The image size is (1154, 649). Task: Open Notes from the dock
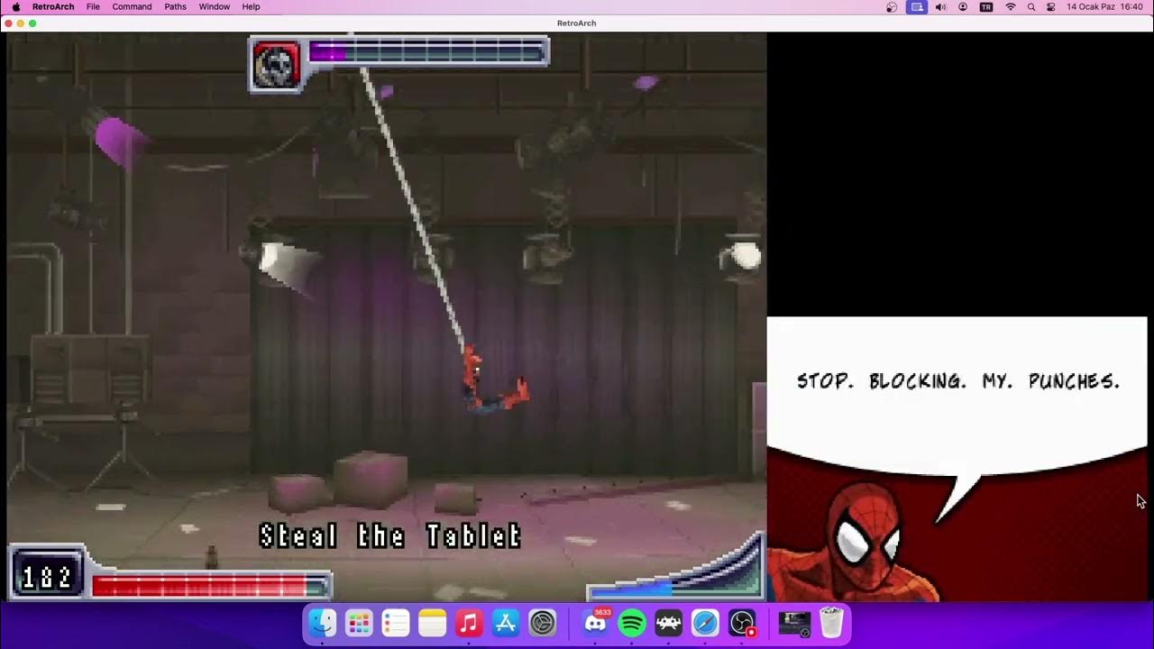point(432,623)
